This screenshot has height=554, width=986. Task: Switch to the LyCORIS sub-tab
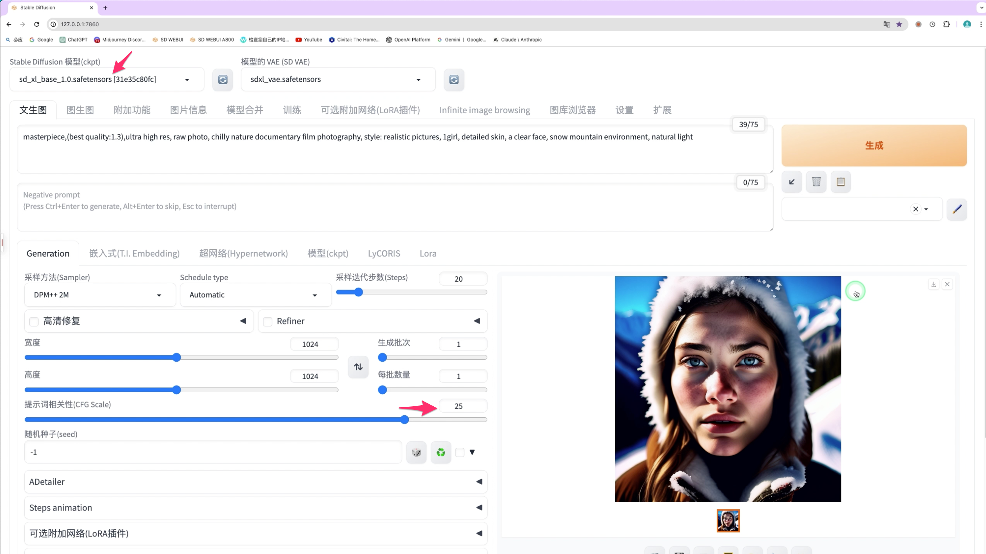[x=384, y=253]
